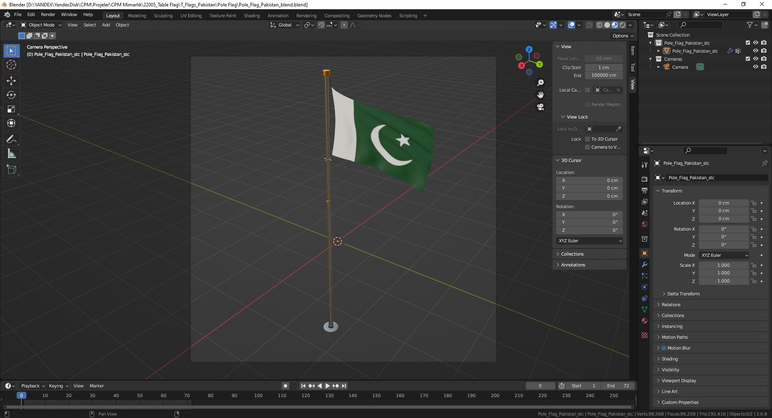The image size is (772, 418).
Task: Play animation forward button
Action: 328,386
